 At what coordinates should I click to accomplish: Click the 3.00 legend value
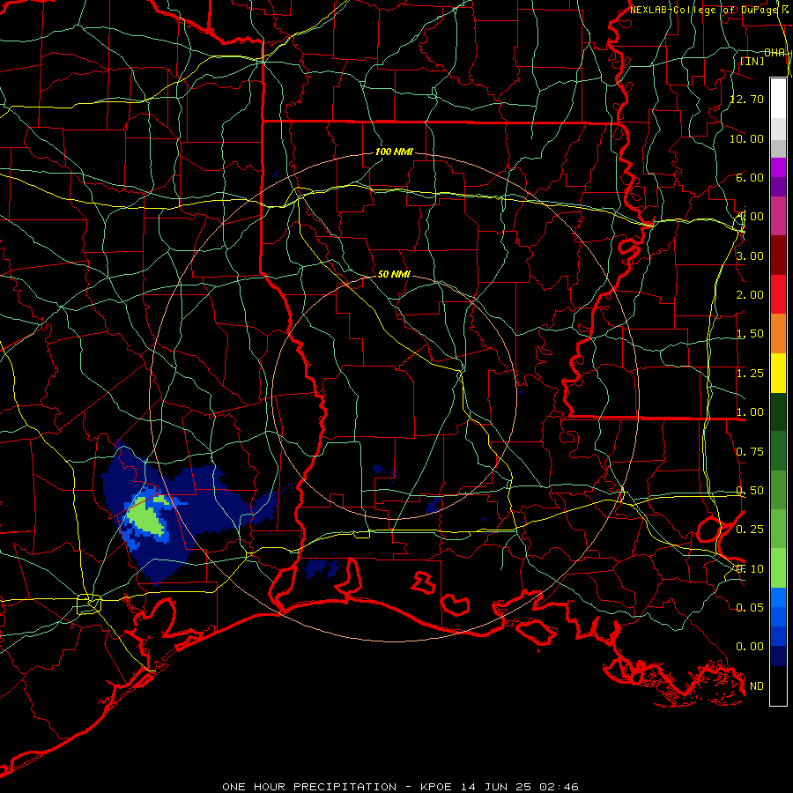[750, 256]
